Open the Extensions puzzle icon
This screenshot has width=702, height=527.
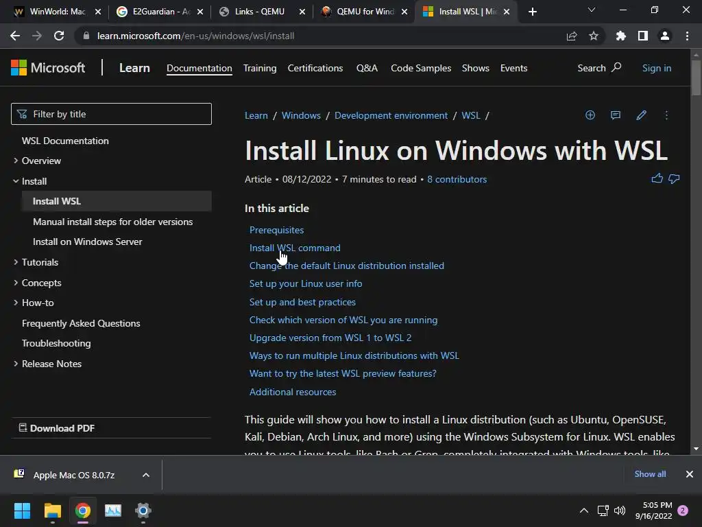[x=621, y=36]
